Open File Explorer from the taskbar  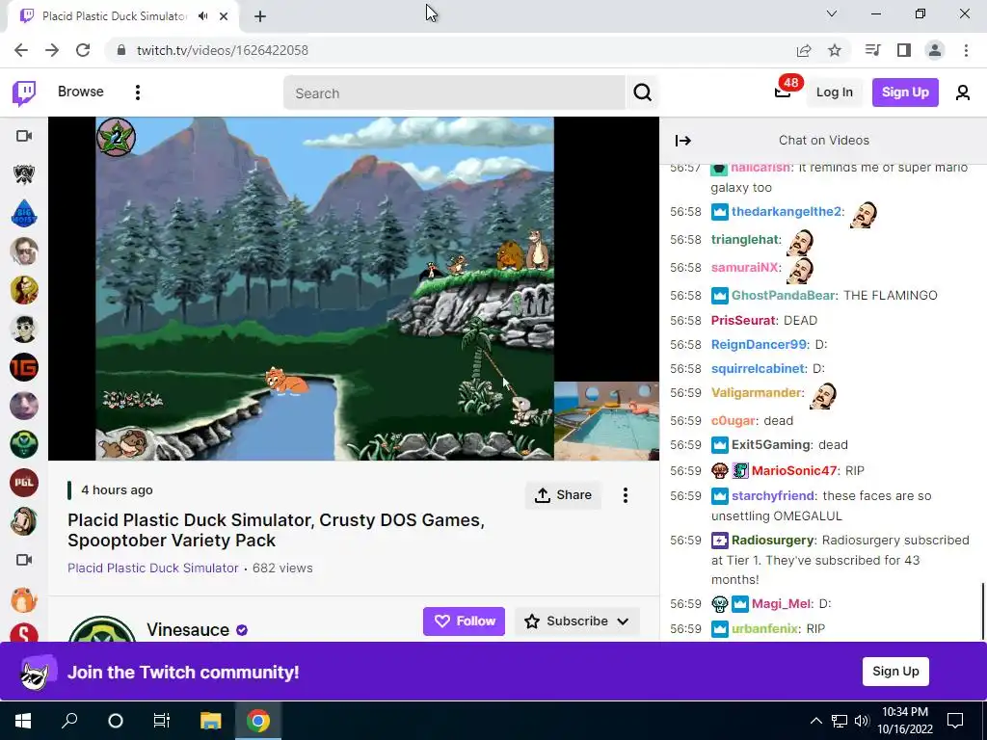[x=211, y=721]
